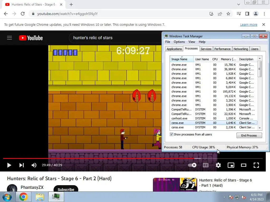Sort processes by Memory column
The width and height of the screenshot is (270, 202).
click(x=228, y=59)
